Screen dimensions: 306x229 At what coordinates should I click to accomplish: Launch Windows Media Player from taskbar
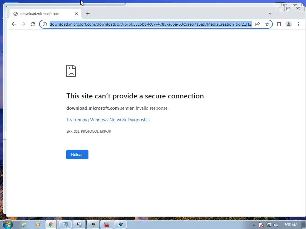(x=38, y=225)
